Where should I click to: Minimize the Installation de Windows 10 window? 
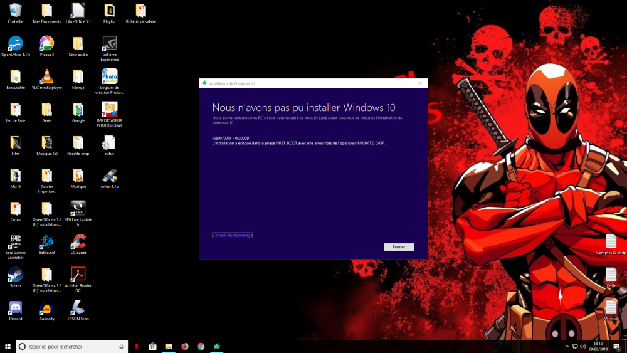pos(390,83)
